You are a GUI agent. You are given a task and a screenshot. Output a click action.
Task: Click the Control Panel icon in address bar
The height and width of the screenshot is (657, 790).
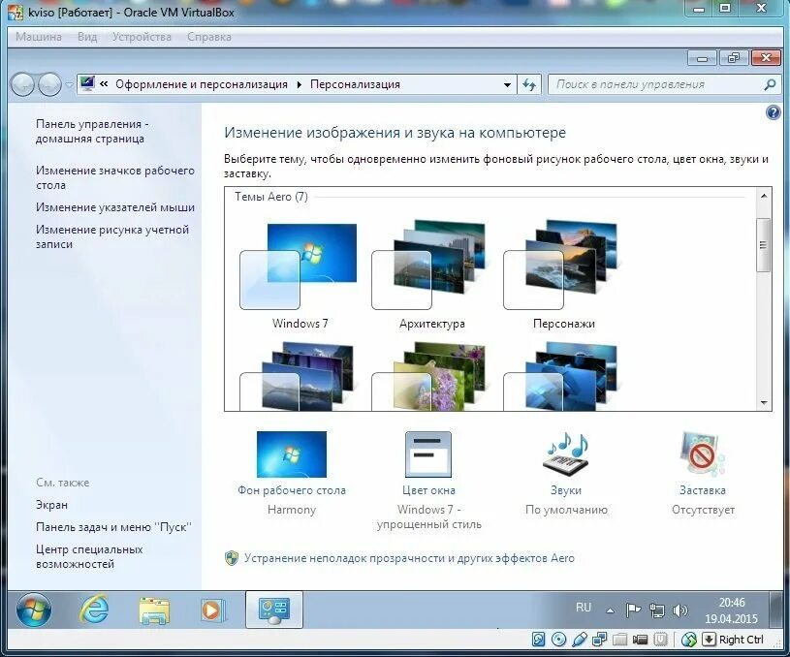tap(87, 84)
